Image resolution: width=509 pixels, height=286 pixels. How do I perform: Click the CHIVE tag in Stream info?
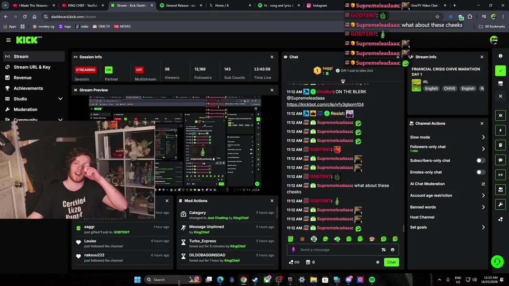[x=450, y=89]
